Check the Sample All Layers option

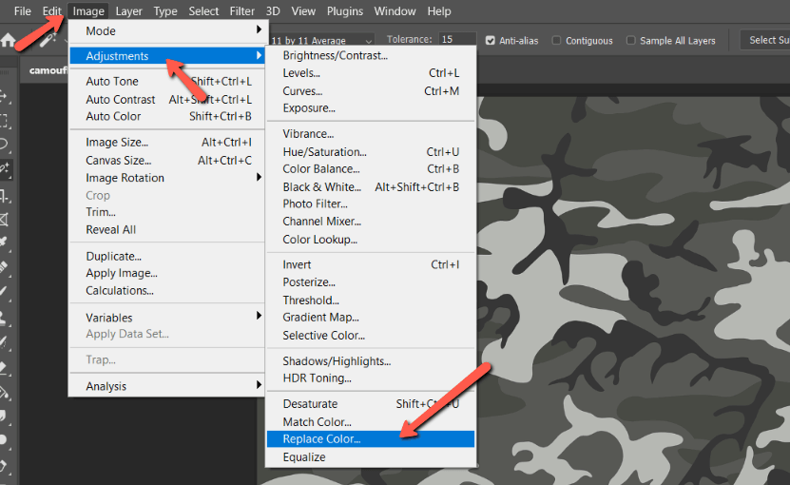[x=631, y=41]
